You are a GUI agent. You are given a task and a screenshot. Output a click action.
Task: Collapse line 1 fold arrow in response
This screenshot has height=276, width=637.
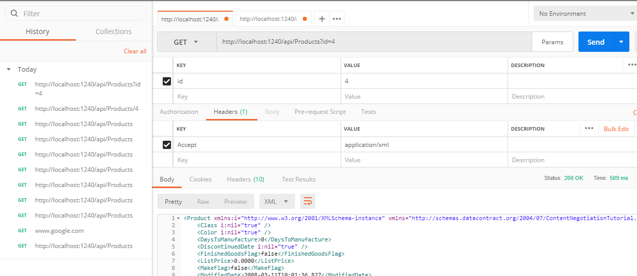(179, 218)
